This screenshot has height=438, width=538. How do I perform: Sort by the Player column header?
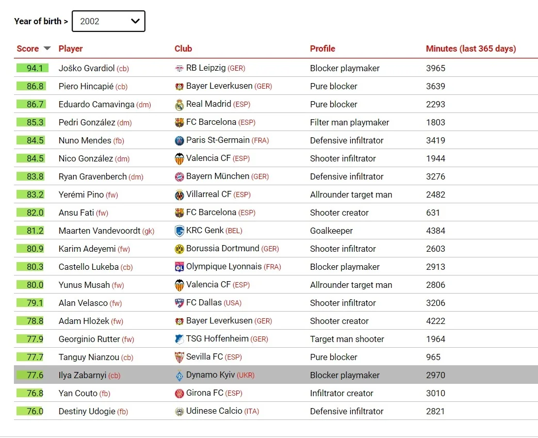pyautogui.click(x=71, y=48)
